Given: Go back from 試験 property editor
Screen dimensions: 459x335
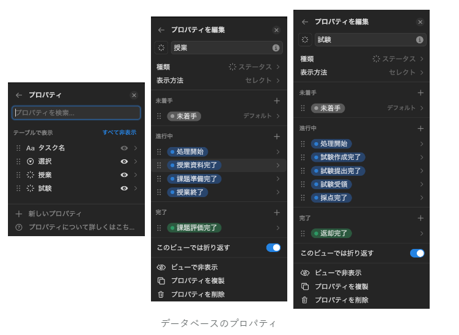Looking at the screenshot, I should pyautogui.click(x=305, y=22).
